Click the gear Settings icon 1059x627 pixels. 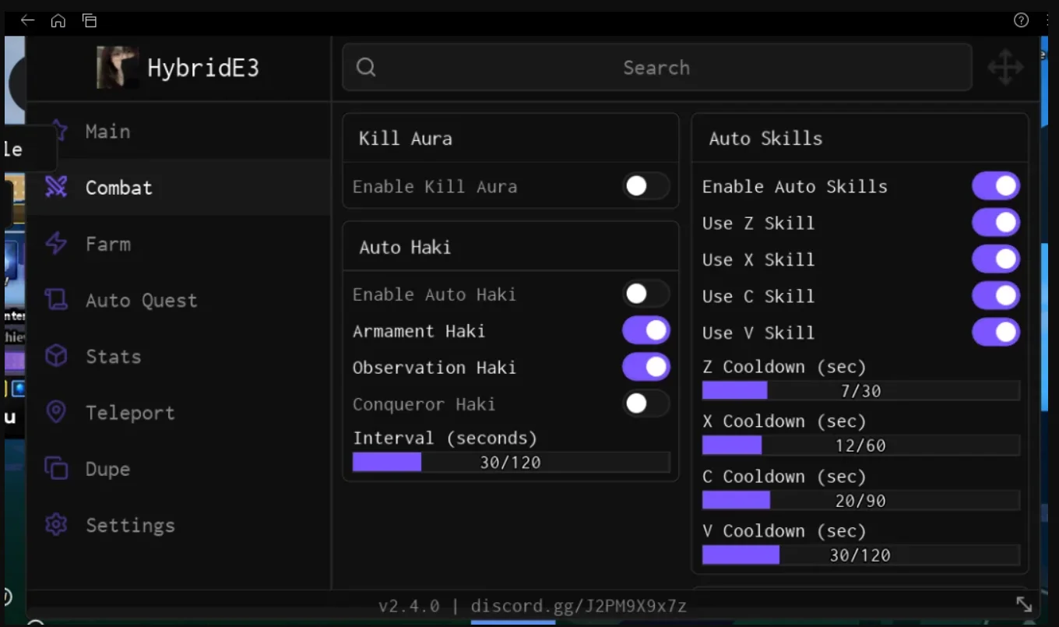[56, 524]
